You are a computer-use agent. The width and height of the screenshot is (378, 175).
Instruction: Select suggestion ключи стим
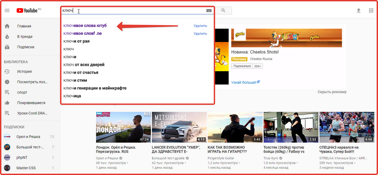(75, 80)
